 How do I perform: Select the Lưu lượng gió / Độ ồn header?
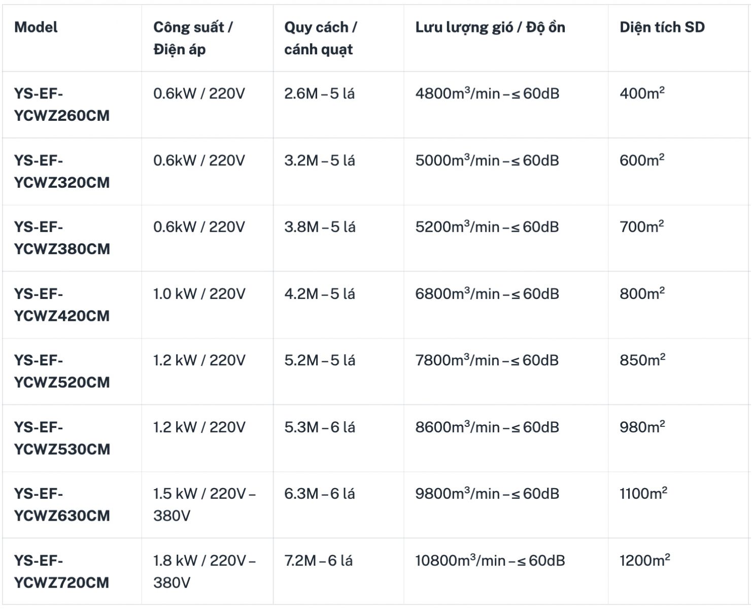pyautogui.click(x=490, y=27)
